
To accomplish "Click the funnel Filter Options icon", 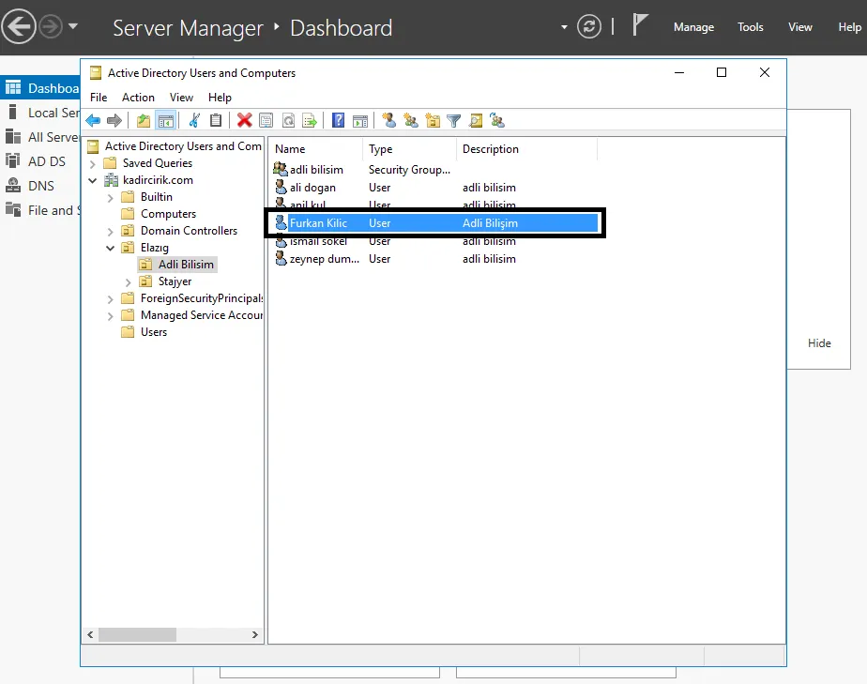I will click(454, 120).
